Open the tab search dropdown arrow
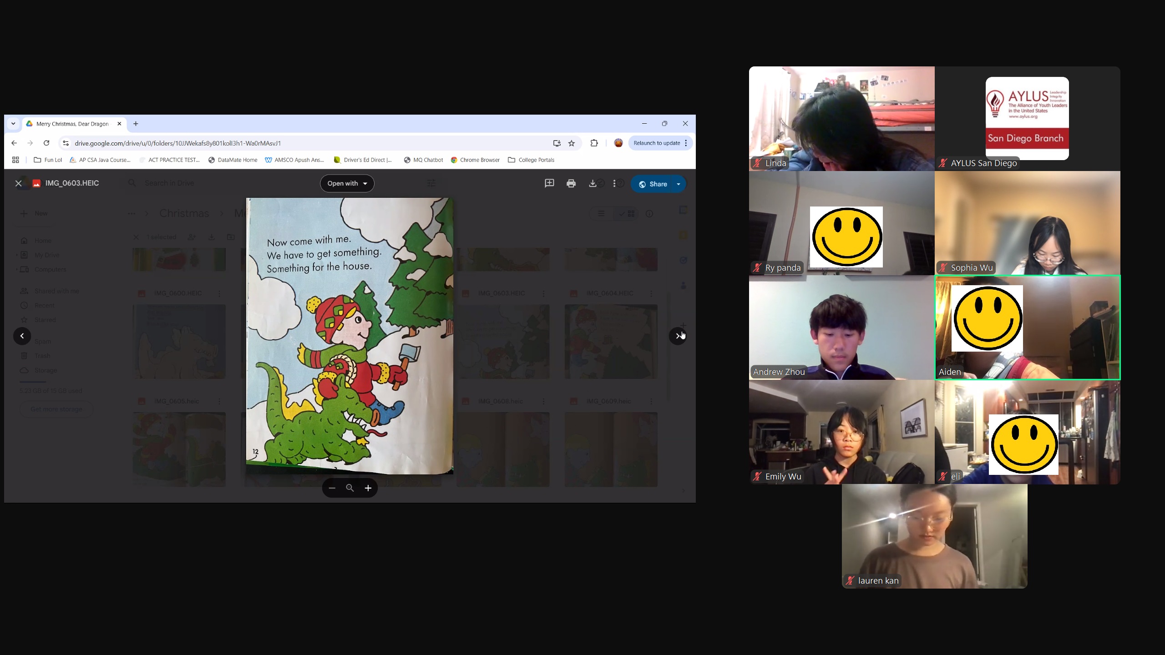The image size is (1165, 655). [x=13, y=124]
